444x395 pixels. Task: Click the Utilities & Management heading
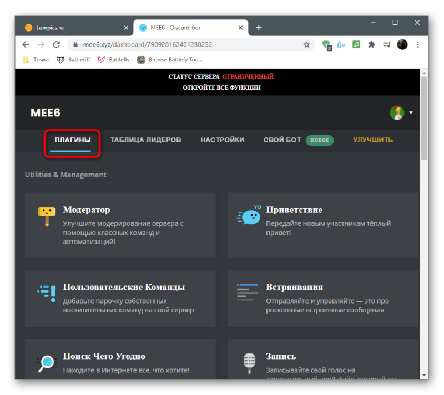(65, 175)
